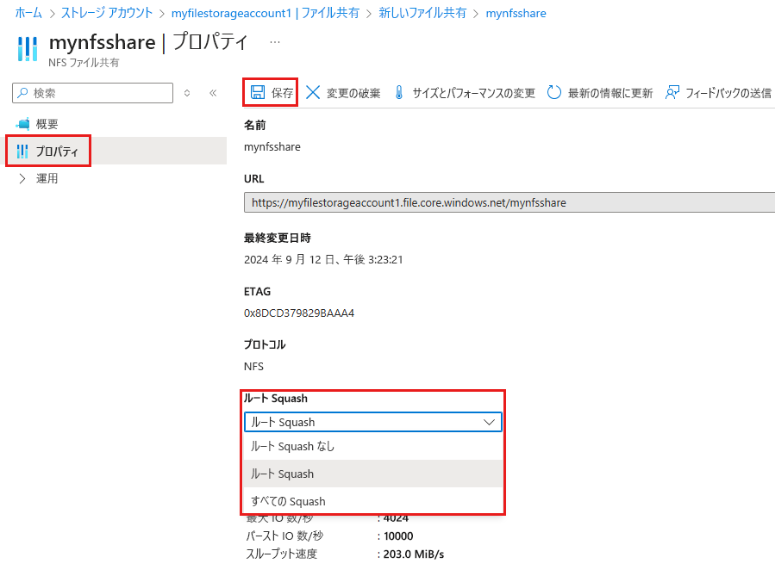Screen dimensions: 775x576
Task: Click the feedback (フィードバックの送信) person icon
Action: point(672,92)
